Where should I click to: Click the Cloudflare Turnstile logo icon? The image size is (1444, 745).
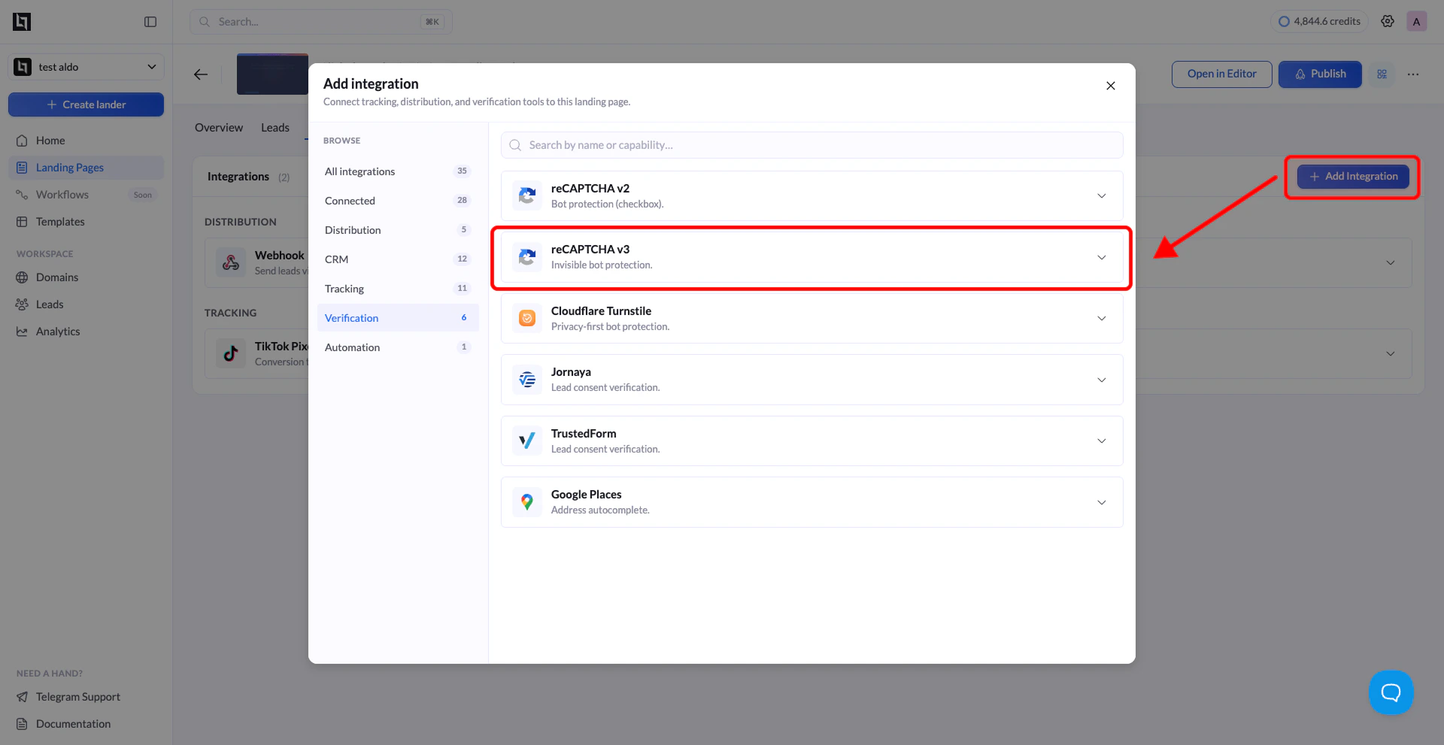[x=527, y=318]
